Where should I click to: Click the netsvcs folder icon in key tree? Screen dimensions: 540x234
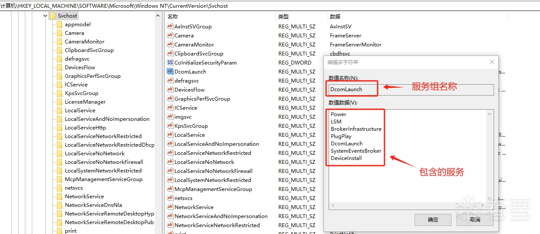(x=59, y=188)
